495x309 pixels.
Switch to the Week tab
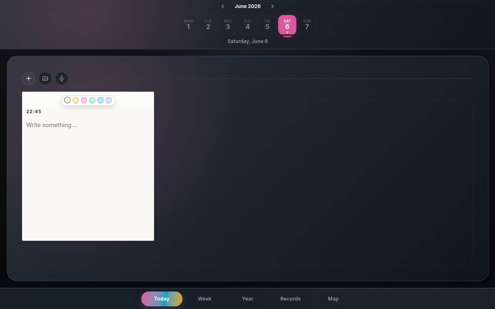[205, 299]
